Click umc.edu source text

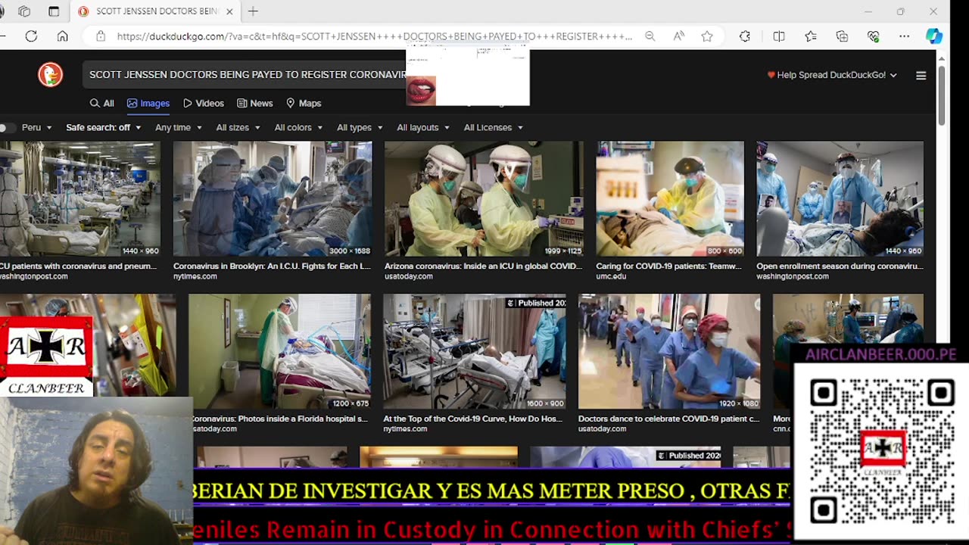coord(611,277)
